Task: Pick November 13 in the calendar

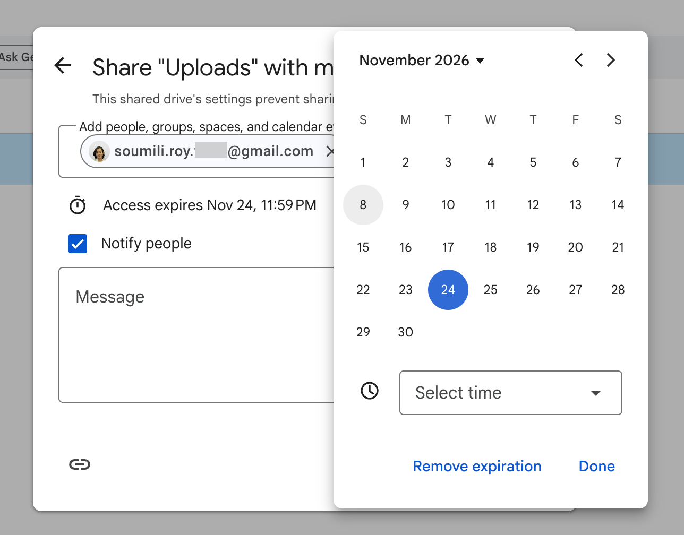Action: coord(576,205)
